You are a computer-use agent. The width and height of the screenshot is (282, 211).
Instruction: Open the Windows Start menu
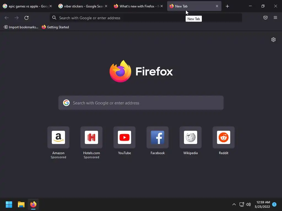[9, 204]
